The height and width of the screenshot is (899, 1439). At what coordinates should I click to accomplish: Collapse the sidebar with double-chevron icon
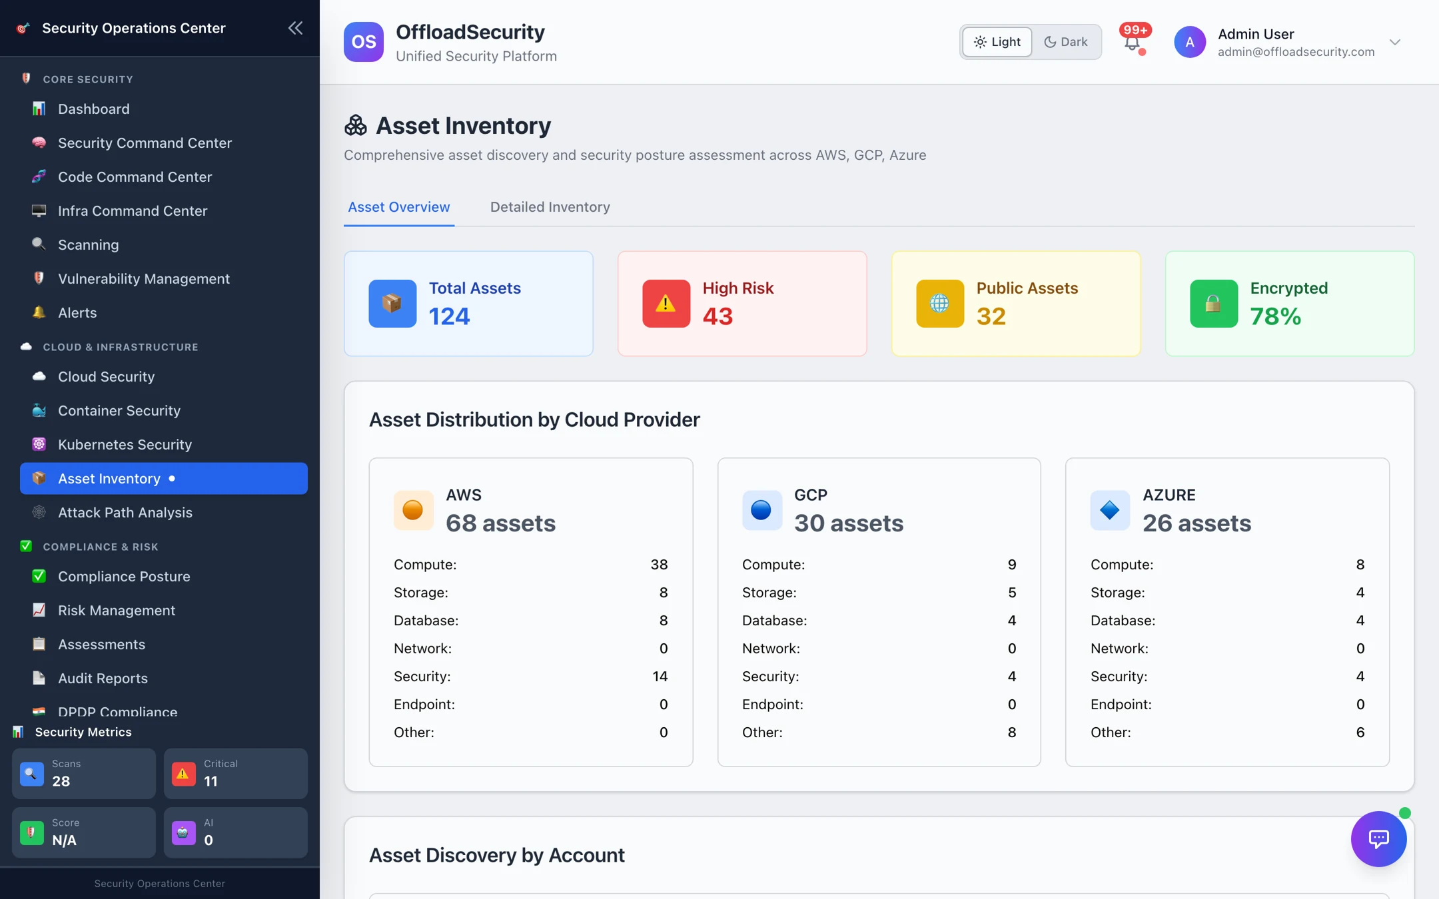[x=295, y=28]
